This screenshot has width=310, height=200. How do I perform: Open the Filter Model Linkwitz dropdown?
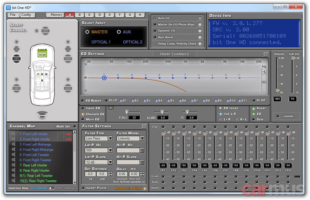pos(142,138)
